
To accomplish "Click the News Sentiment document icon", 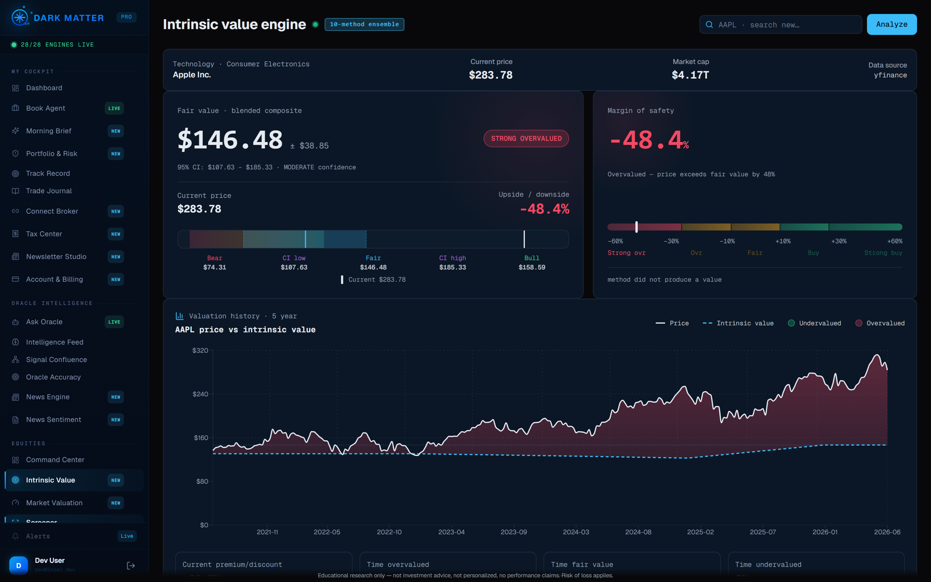I will (15, 420).
